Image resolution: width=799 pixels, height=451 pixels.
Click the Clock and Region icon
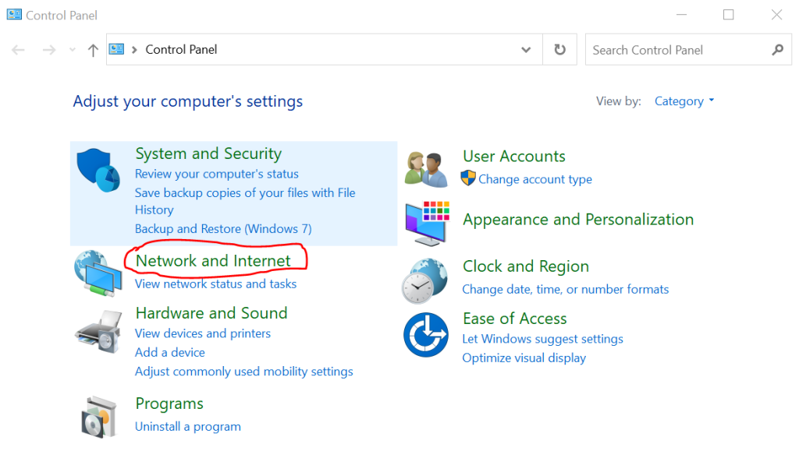(424, 280)
